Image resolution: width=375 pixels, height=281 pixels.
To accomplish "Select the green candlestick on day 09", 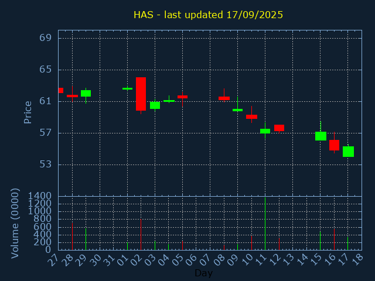I will pyautogui.click(x=237, y=110).
